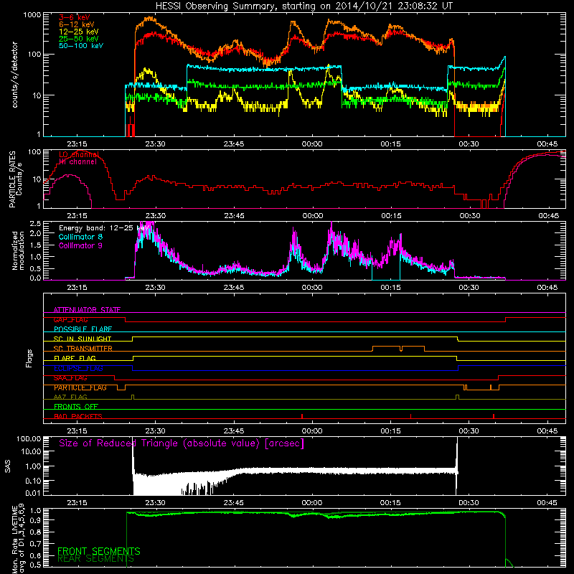The image size is (574, 574).
Task: Click the HI channel legend label
Action: [77, 162]
